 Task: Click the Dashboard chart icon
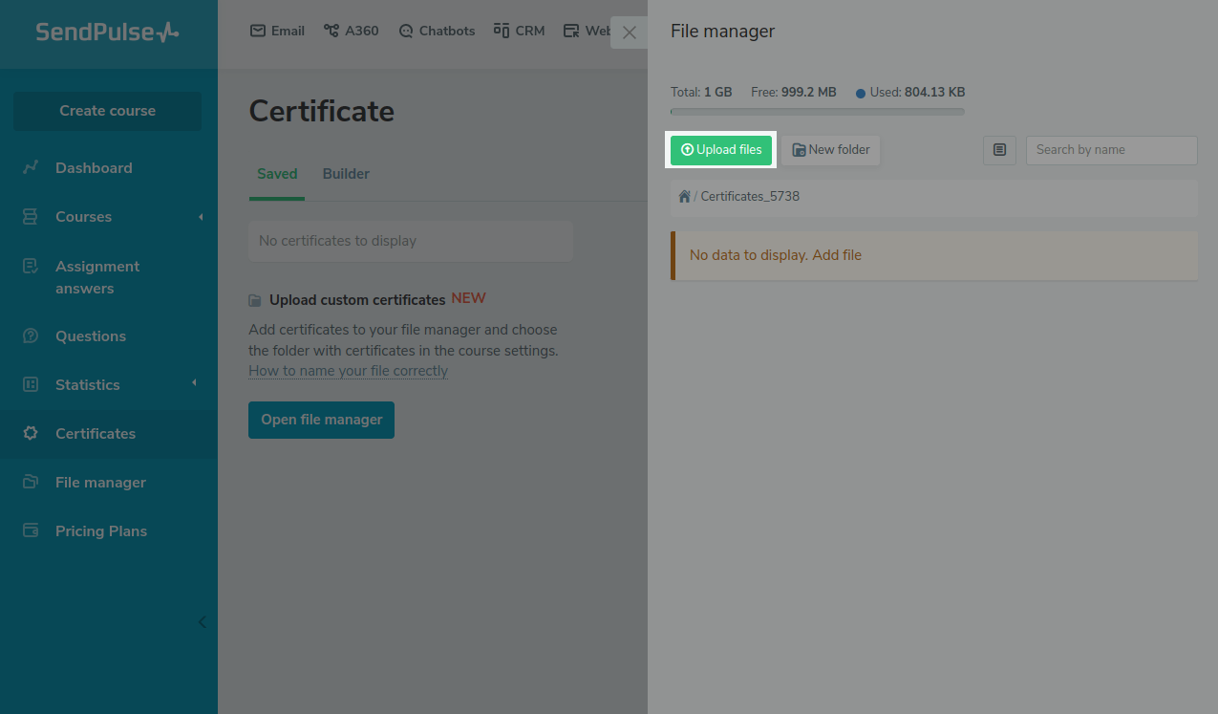(31, 167)
